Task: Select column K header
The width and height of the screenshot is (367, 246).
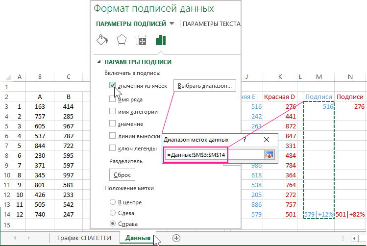Action: pyautogui.click(x=280, y=77)
